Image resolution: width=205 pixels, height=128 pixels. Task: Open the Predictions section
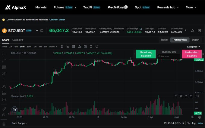tap(118, 7)
